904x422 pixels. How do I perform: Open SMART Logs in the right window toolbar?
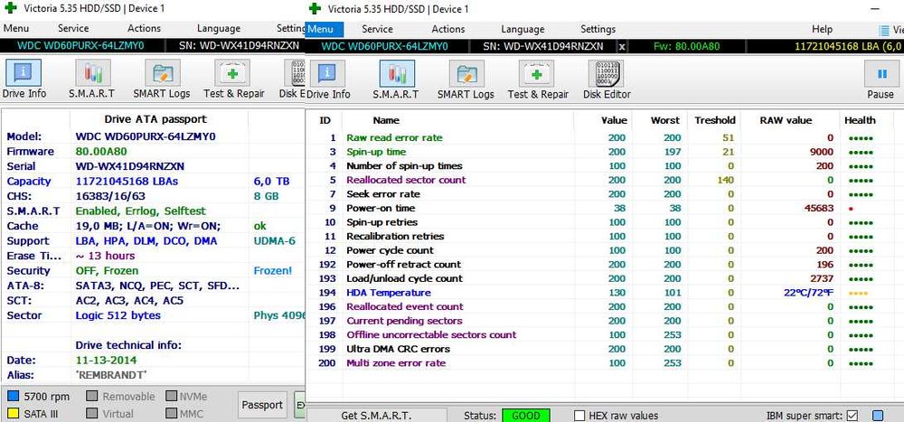click(466, 79)
